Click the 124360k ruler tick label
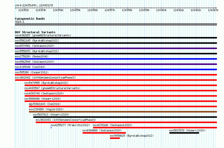Screen dimensions: 224x148 (x=161, y=10)
